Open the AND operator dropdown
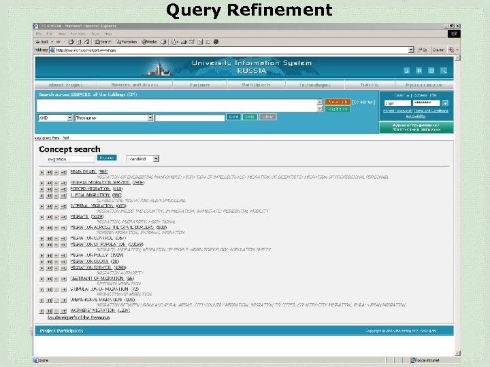490x367 pixels. coord(69,118)
